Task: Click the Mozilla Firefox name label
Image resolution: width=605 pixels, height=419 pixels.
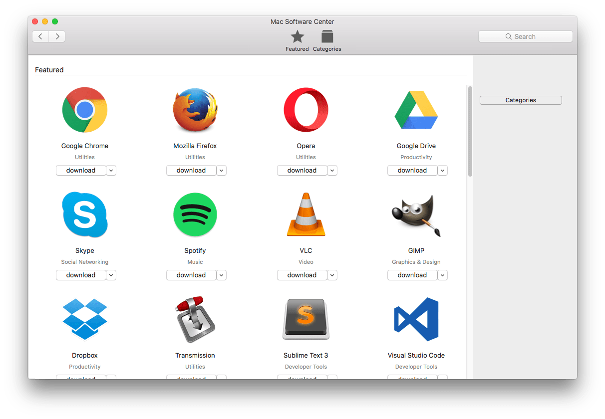Action: click(x=195, y=146)
